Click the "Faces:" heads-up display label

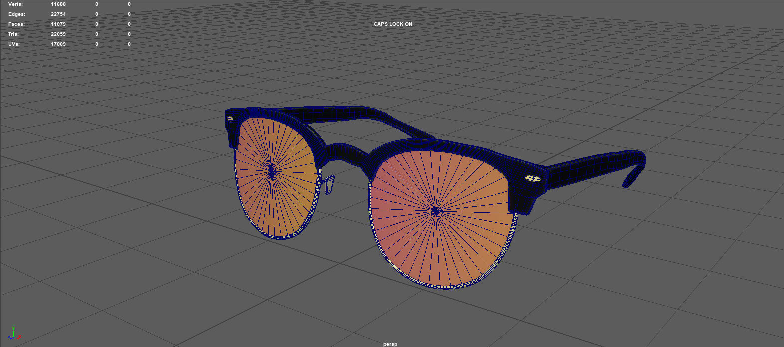(x=16, y=24)
